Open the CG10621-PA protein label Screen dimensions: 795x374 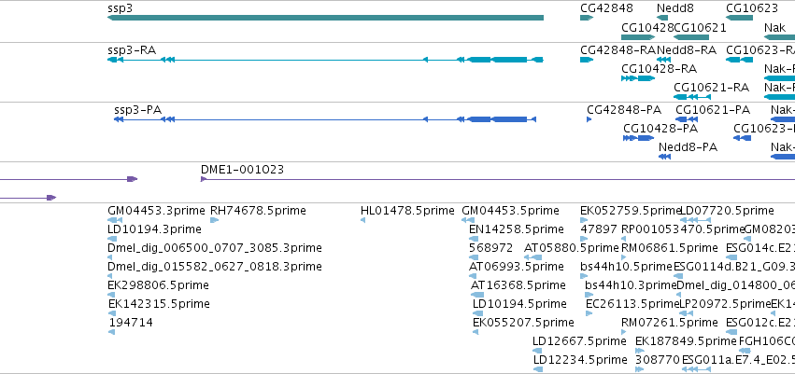(713, 110)
